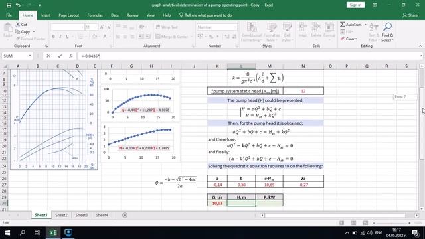Switch to the Page Layout ribbon tab
This screenshot has height=239, width=425.
68,15
